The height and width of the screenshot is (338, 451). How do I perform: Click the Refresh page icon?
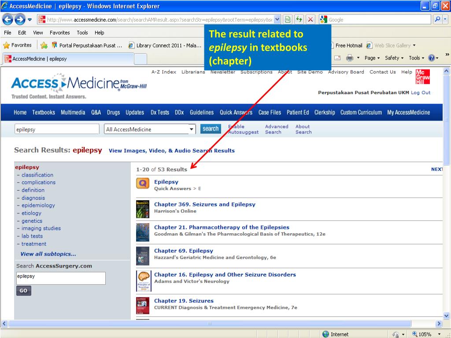pos(299,19)
